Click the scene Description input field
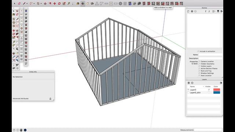Image resolution: width=235 pixels, height=132 pixels. 211,58
